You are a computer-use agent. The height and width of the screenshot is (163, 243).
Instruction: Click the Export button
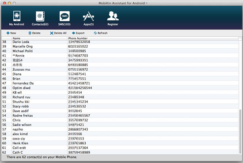point(78,33)
